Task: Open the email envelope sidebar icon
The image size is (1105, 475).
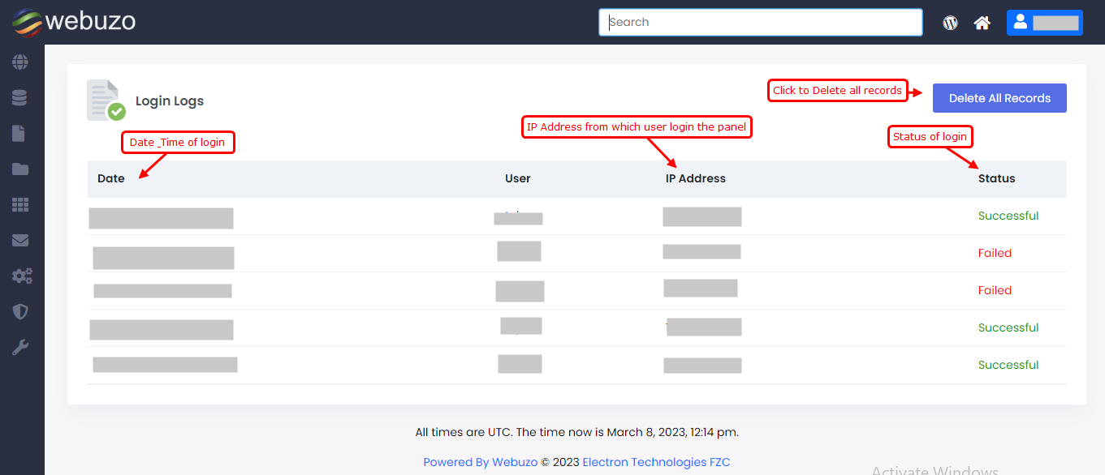Action: [x=20, y=241]
